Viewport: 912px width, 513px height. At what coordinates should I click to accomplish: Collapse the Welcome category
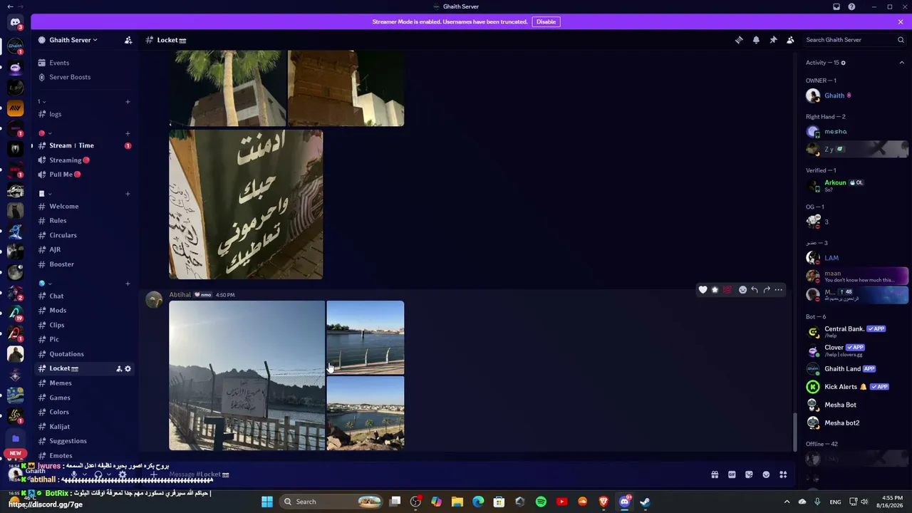click(45, 194)
